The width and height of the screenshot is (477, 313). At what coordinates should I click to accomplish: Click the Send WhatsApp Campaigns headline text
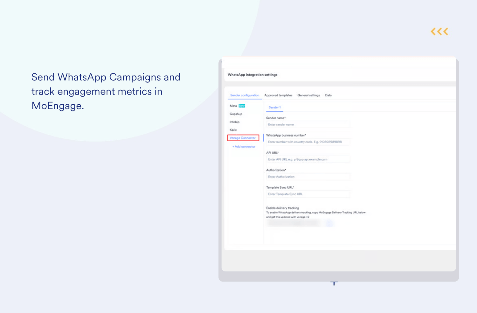point(106,91)
